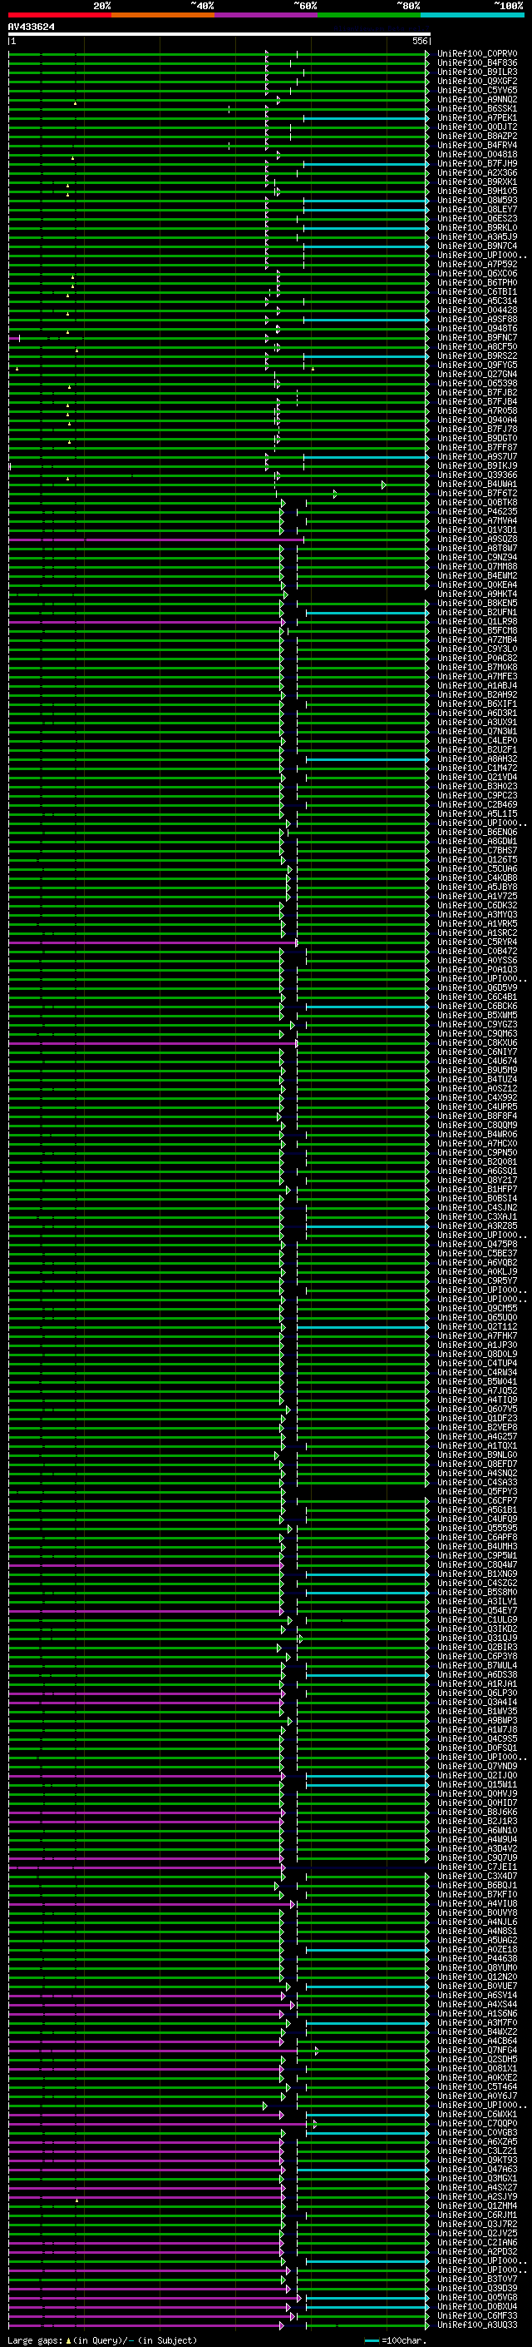Click label UniRef100_B9RXK1

(x=477, y=181)
